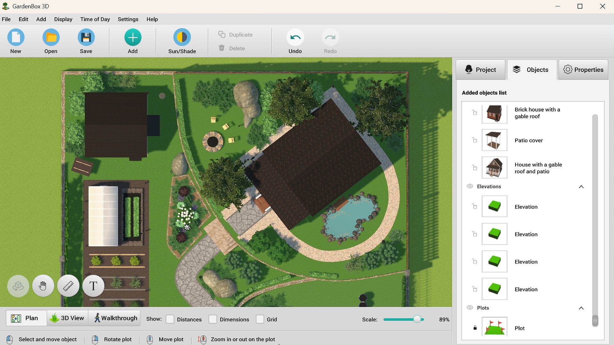The image size is (614, 345).
Task: Toggle lock on Brick house object
Action: [475, 112]
